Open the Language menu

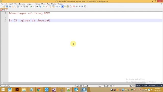coord(30,4)
